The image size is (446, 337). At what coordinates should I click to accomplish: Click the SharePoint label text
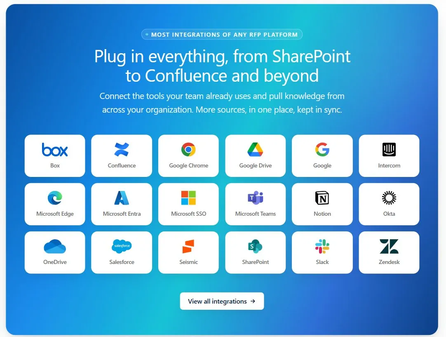coord(256,262)
